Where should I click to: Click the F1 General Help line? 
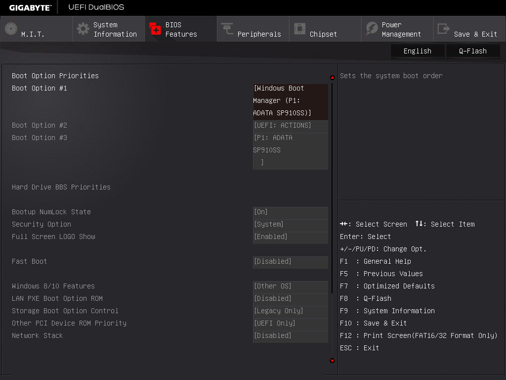376,261
